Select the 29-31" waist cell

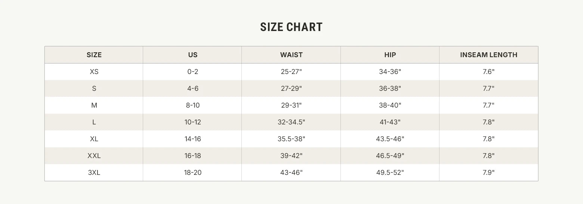tap(291, 105)
